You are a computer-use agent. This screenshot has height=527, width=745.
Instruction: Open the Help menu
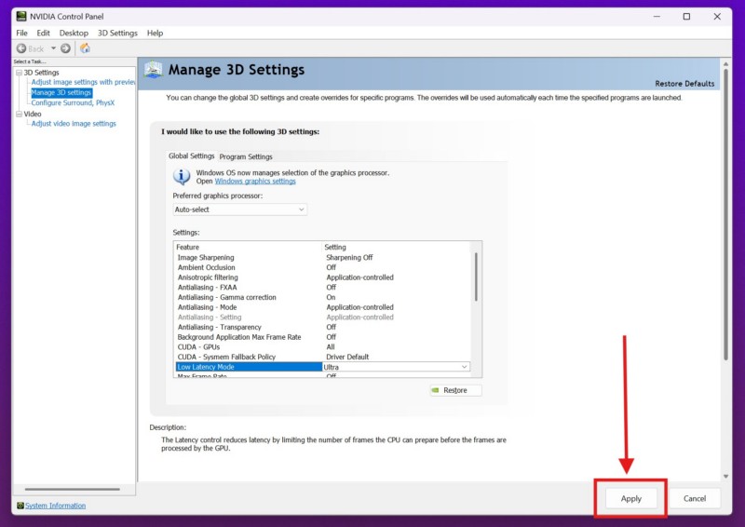click(x=155, y=33)
